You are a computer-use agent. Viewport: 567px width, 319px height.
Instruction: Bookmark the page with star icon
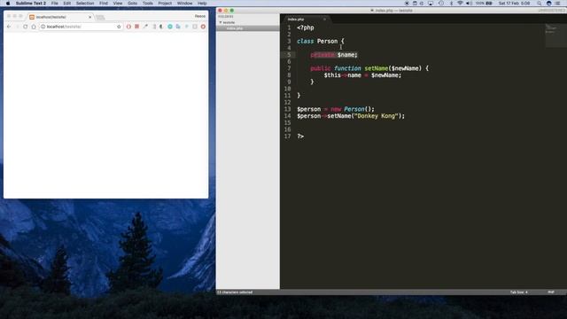(119, 27)
